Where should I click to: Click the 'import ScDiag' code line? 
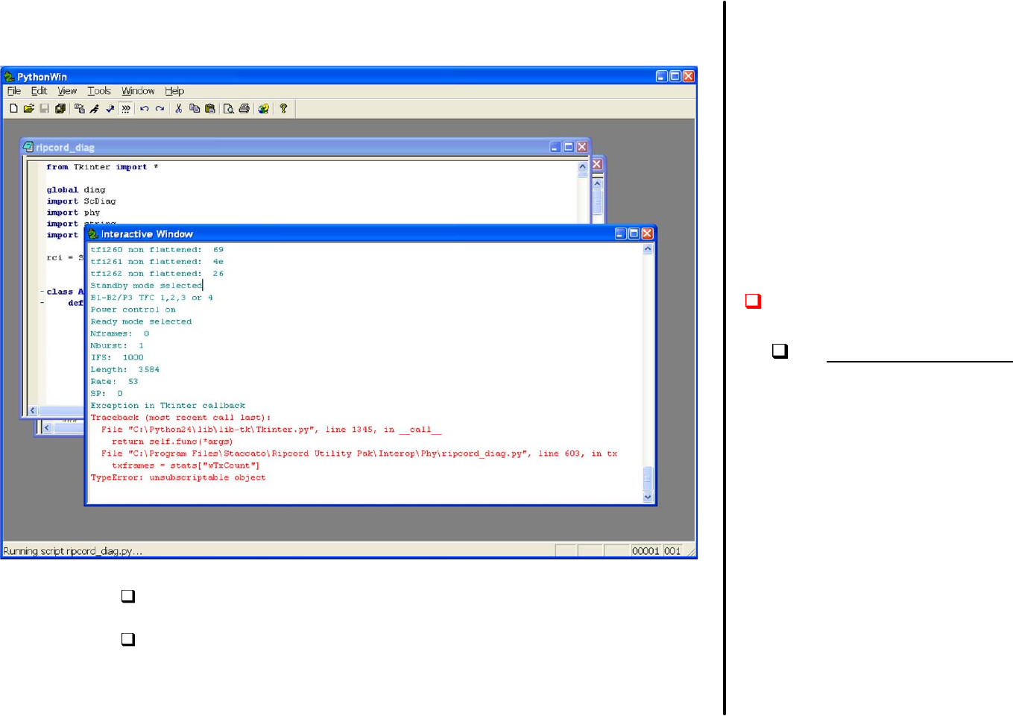click(x=81, y=201)
